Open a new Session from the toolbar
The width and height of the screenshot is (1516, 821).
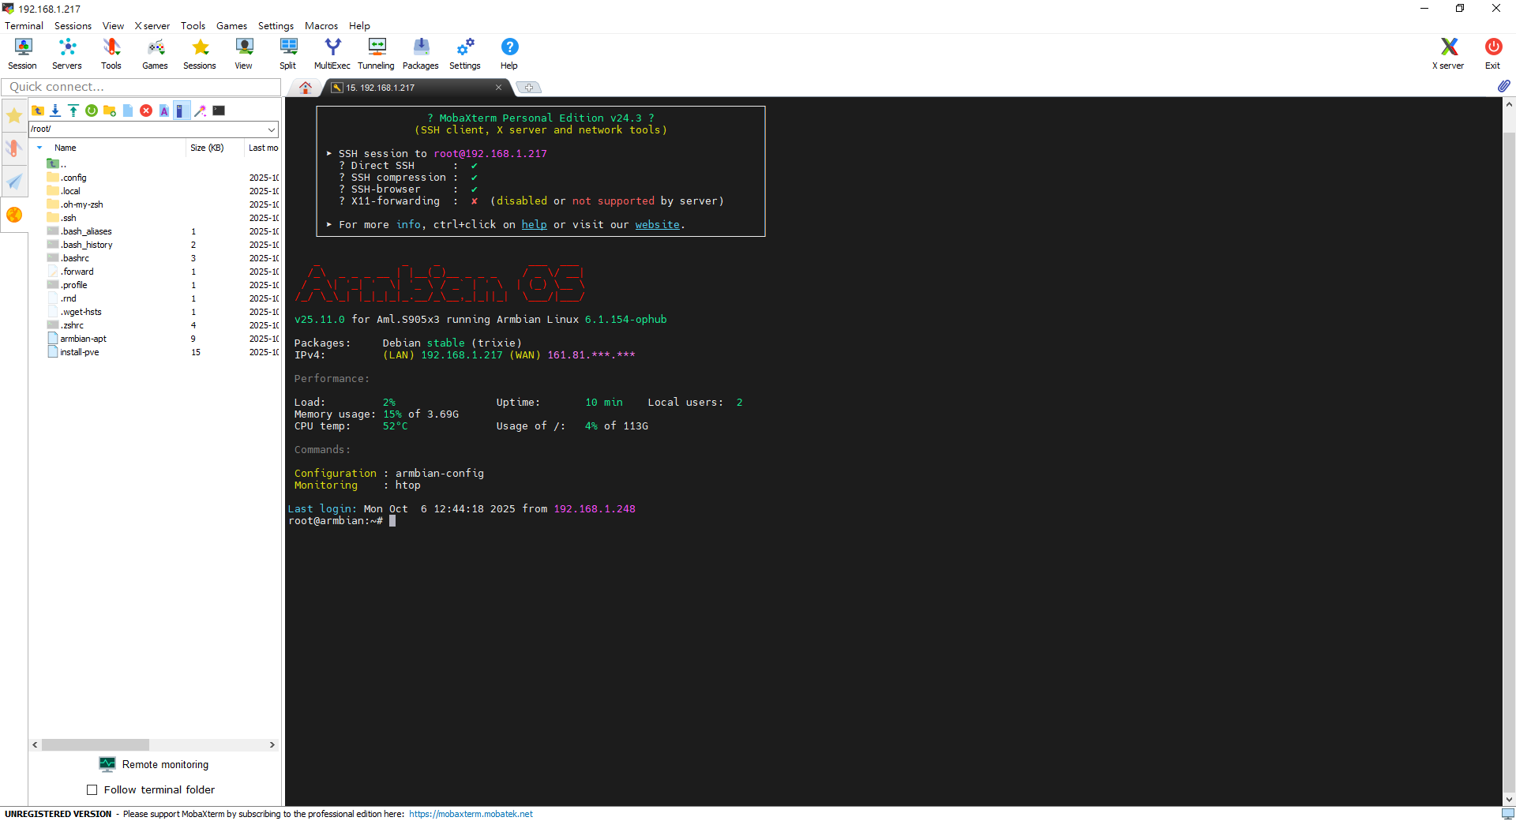coord(23,54)
